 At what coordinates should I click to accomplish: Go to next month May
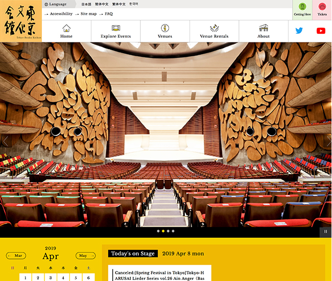(85, 255)
